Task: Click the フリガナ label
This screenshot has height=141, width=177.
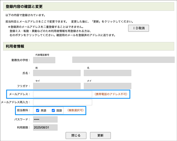Action: pos(24,86)
